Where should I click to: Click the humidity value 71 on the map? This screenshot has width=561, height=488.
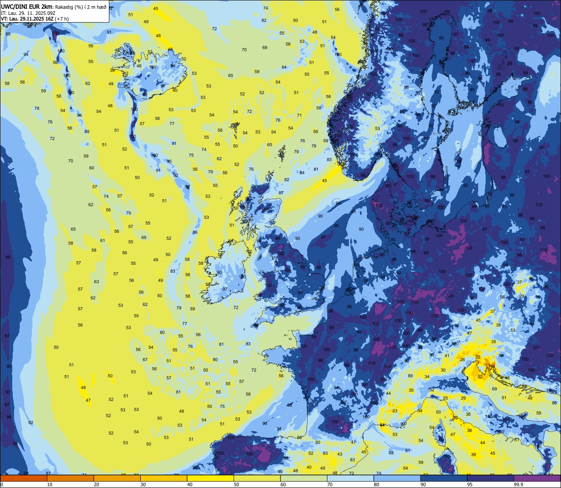point(299,115)
